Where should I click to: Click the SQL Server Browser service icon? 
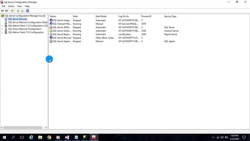(x=51, y=38)
